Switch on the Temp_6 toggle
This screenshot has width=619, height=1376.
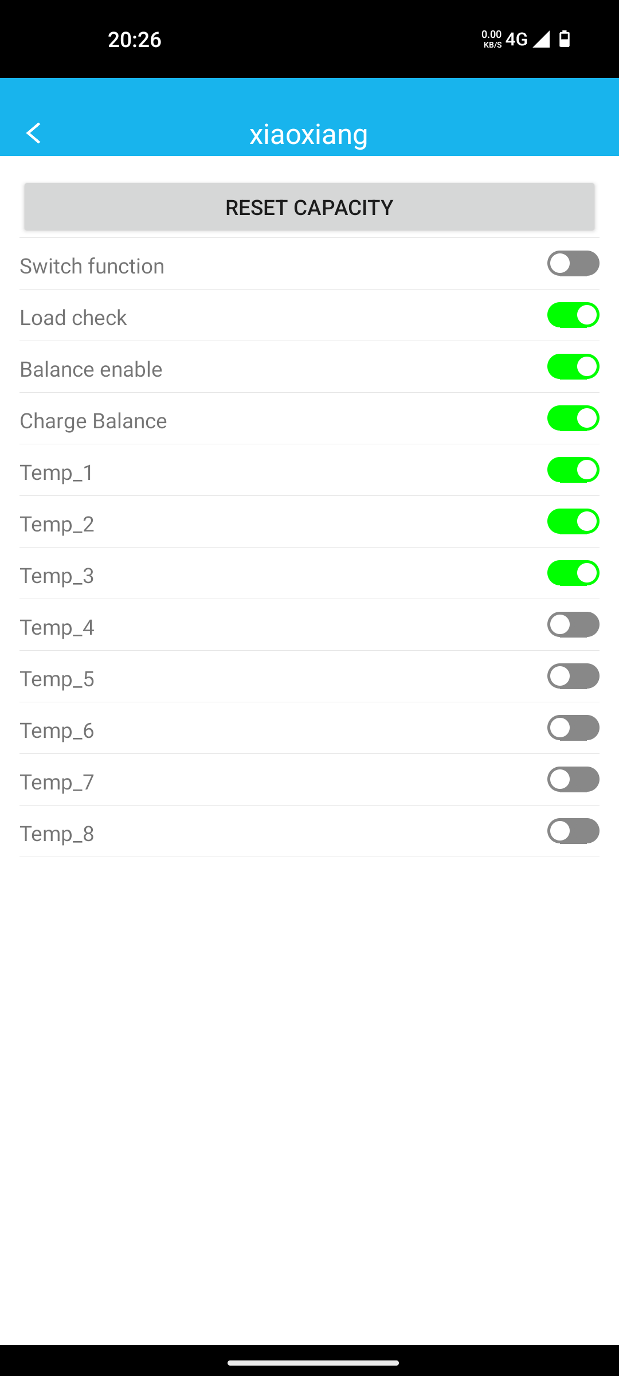pos(573,728)
